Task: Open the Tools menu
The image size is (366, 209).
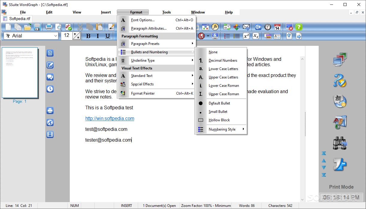Action: [x=167, y=12]
